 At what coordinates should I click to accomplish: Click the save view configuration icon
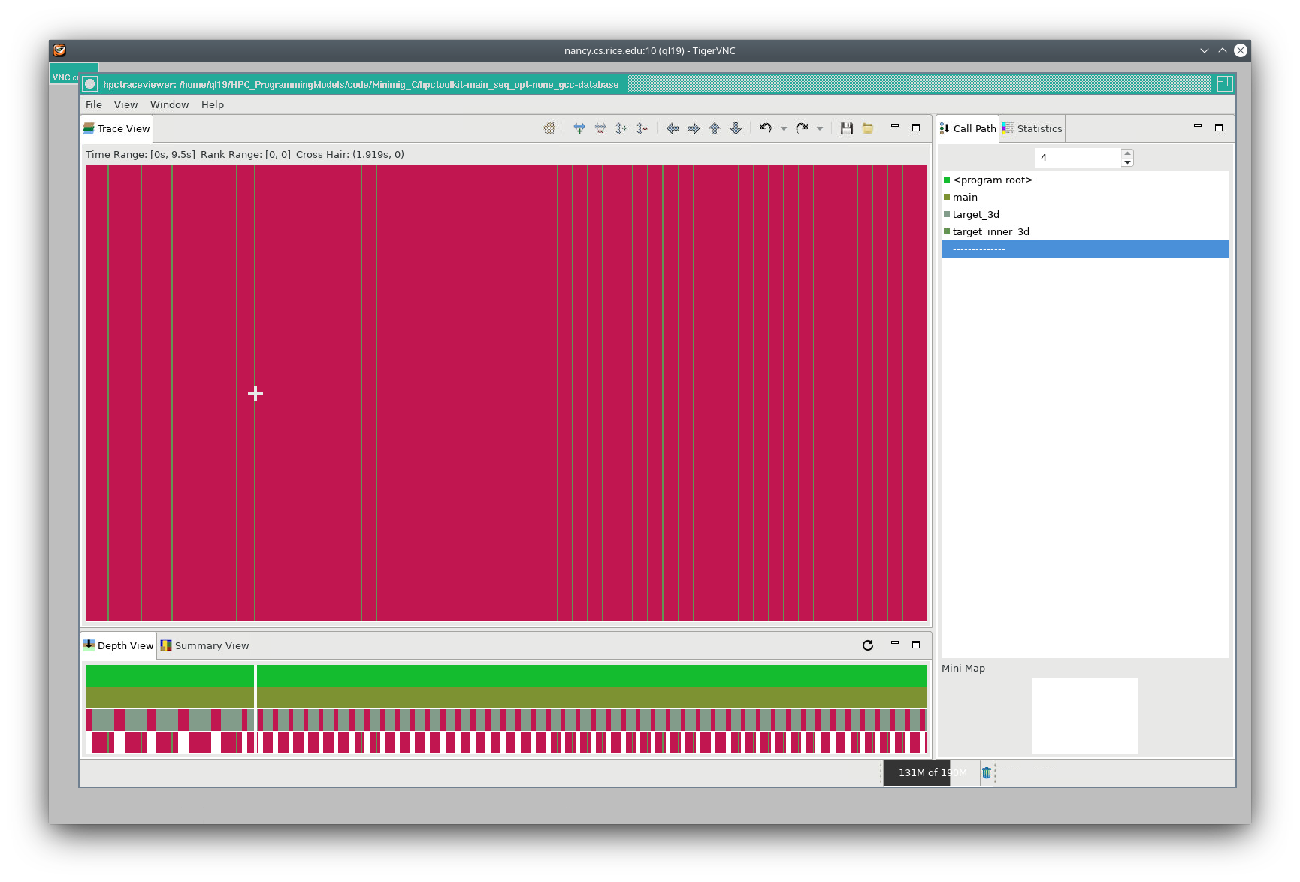[x=847, y=128]
